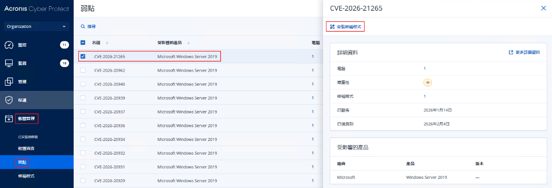The image size is (552, 188).
Task: Open the 監控 monitoring gauge icon
Action: point(9,45)
